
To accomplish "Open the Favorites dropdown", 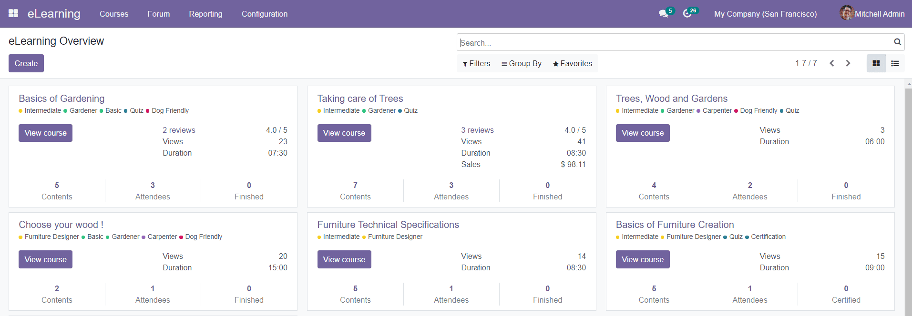I will click(x=572, y=64).
